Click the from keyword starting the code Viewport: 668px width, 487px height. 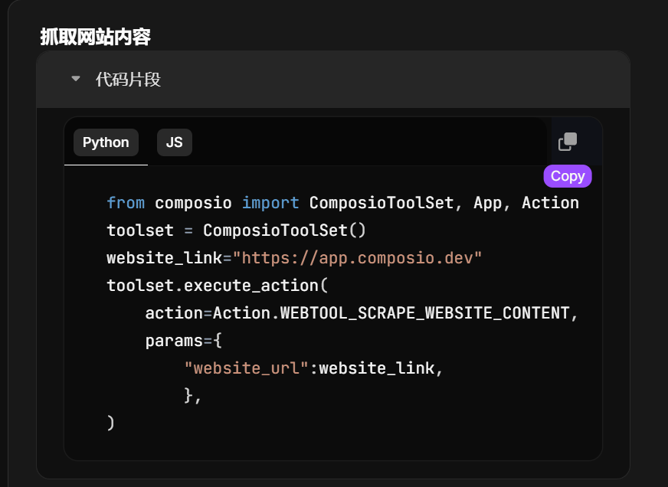pyautogui.click(x=125, y=202)
